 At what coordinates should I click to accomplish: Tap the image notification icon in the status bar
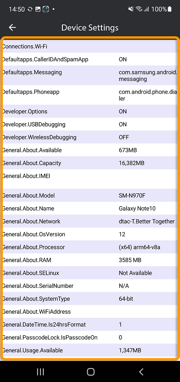click(x=38, y=9)
